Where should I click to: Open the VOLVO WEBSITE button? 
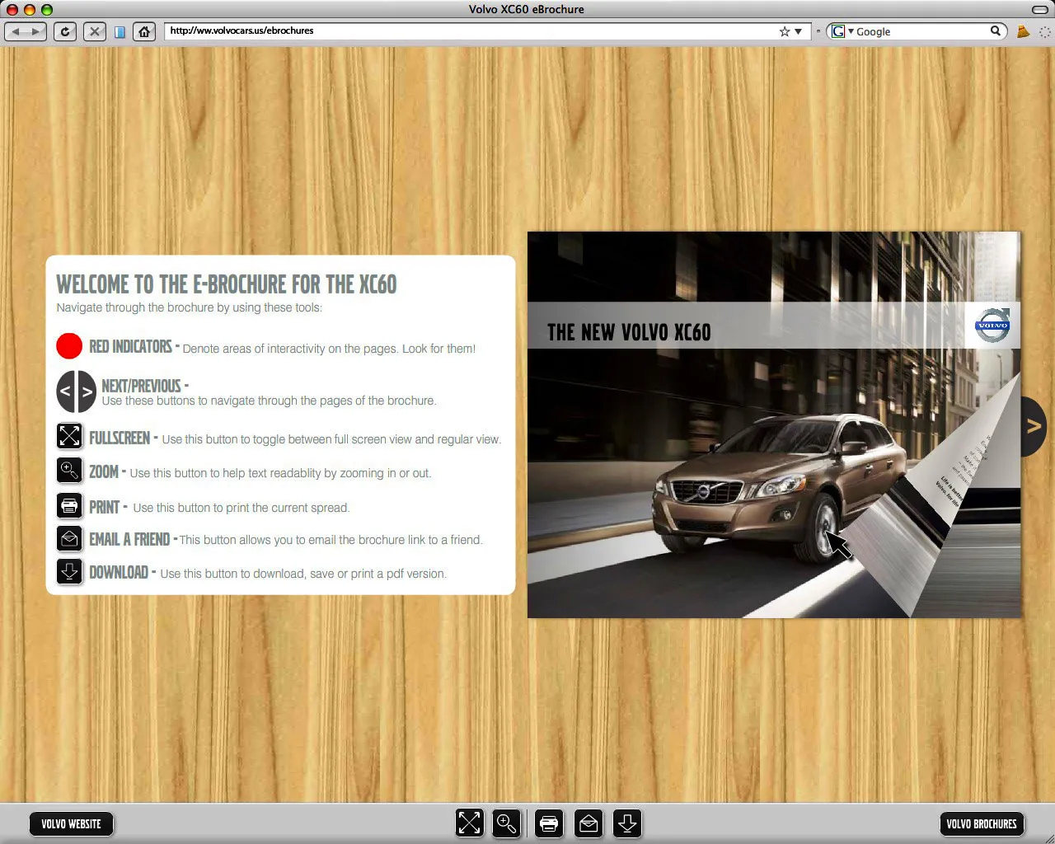point(71,823)
